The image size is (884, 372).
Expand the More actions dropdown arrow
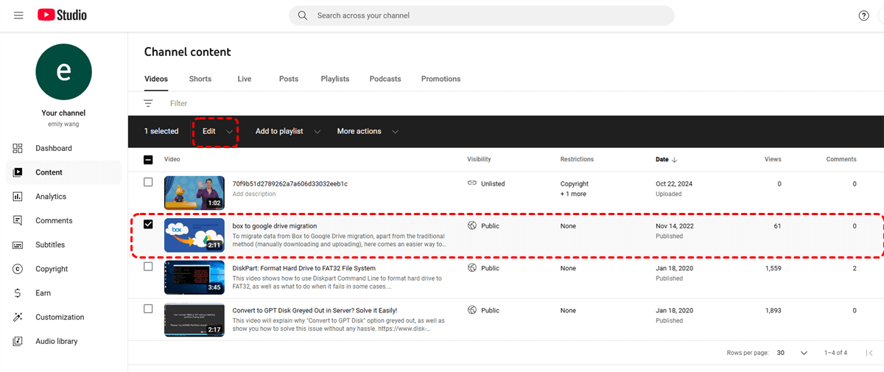[396, 132]
